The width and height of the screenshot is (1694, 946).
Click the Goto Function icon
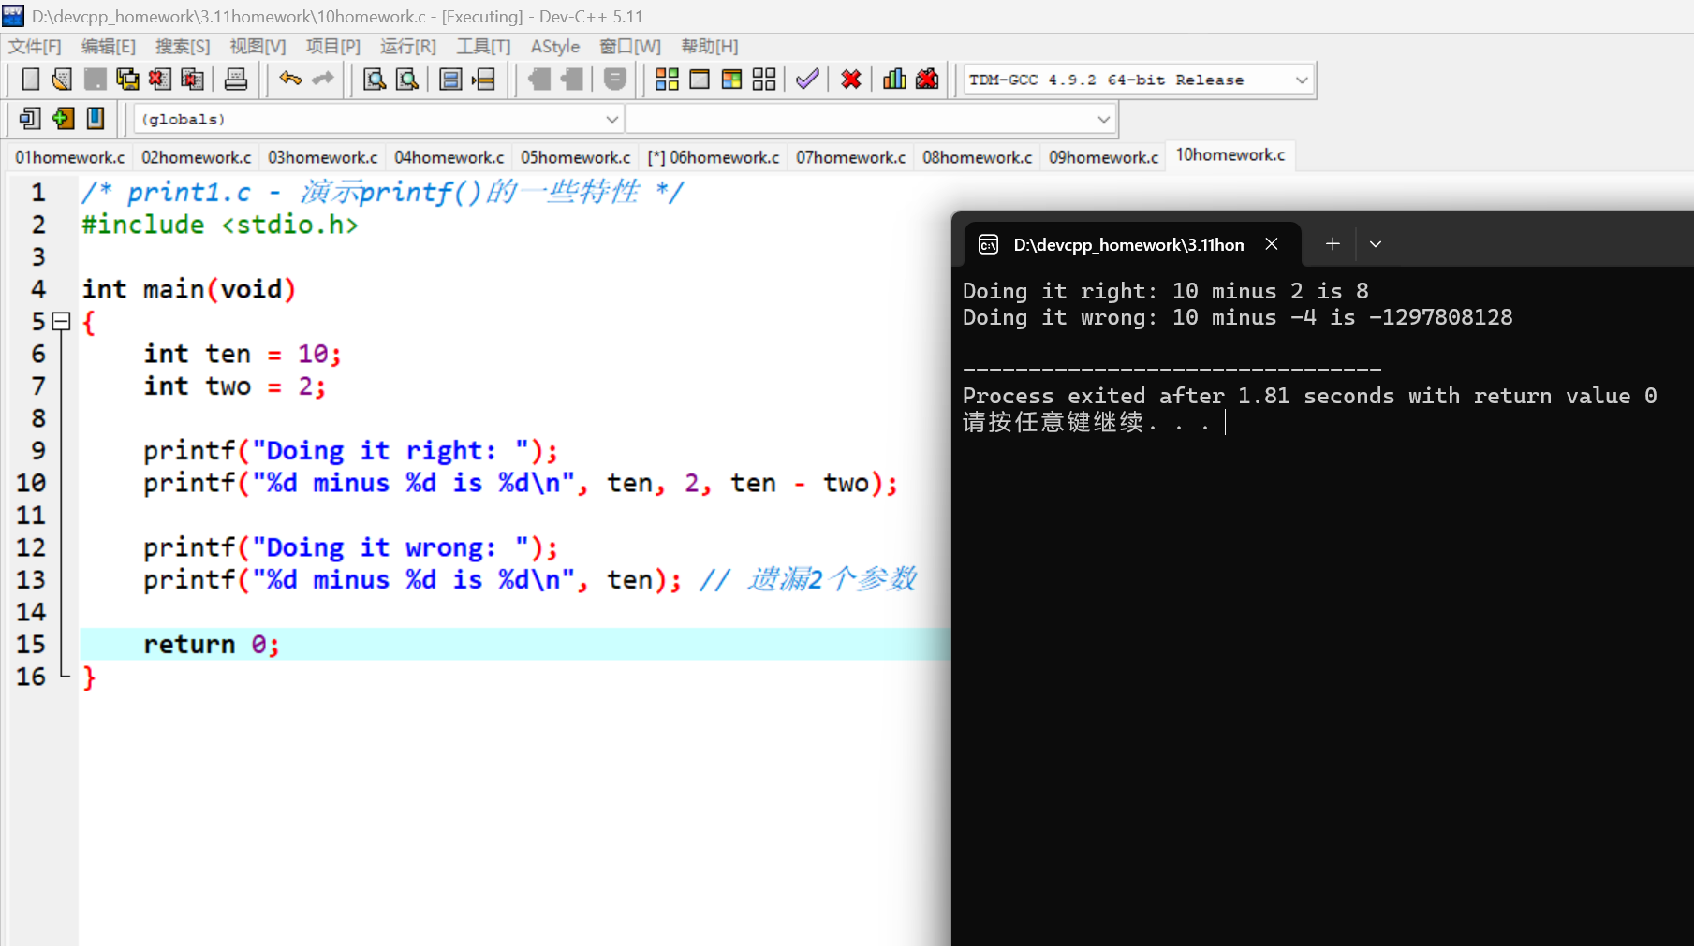pos(450,80)
